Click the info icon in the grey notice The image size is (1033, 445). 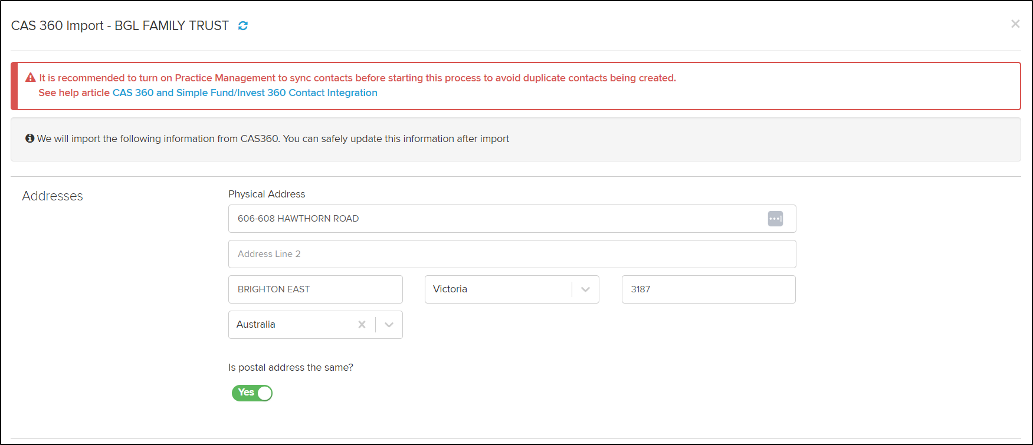pyautogui.click(x=29, y=139)
